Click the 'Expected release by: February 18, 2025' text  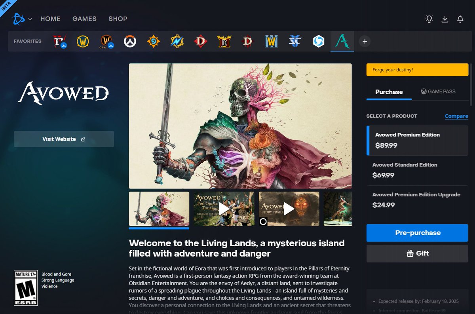point(418,301)
